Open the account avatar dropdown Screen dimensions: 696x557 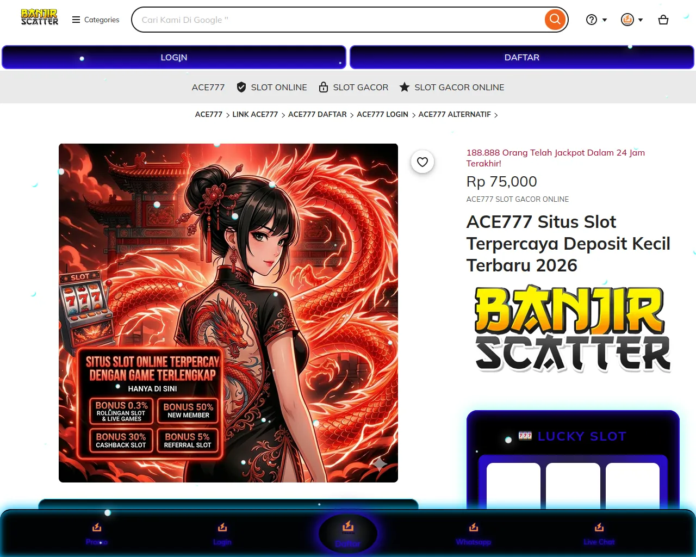point(632,20)
